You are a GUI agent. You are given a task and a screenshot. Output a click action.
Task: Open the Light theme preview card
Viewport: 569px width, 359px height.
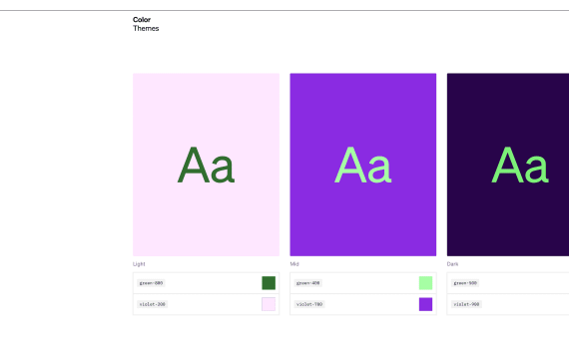click(206, 165)
